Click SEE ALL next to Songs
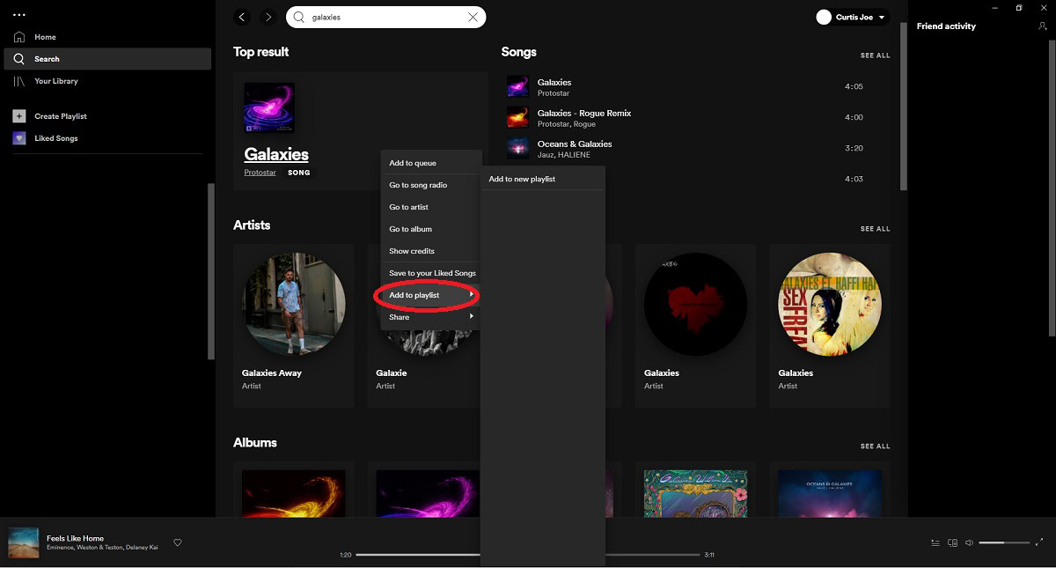This screenshot has width=1056, height=568. tap(875, 55)
